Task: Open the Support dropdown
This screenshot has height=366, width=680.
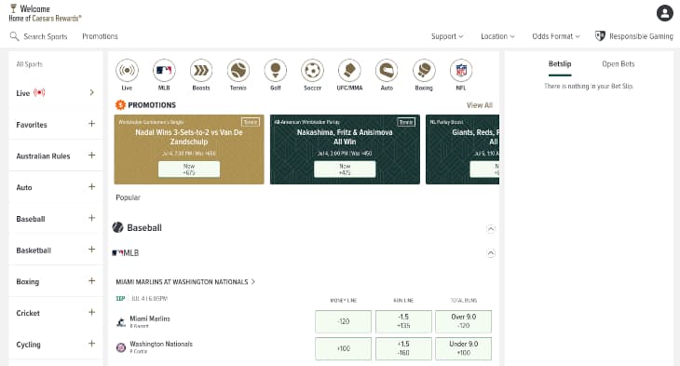Action: pyautogui.click(x=447, y=36)
